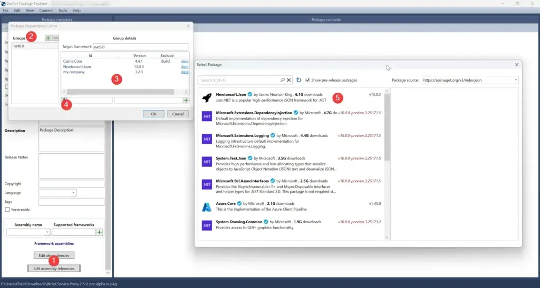Click the Microsoft.Bcl.AsyncInterfaces .NET icon
Viewport: 540px width, 288px height.
pyautogui.click(x=207, y=185)
